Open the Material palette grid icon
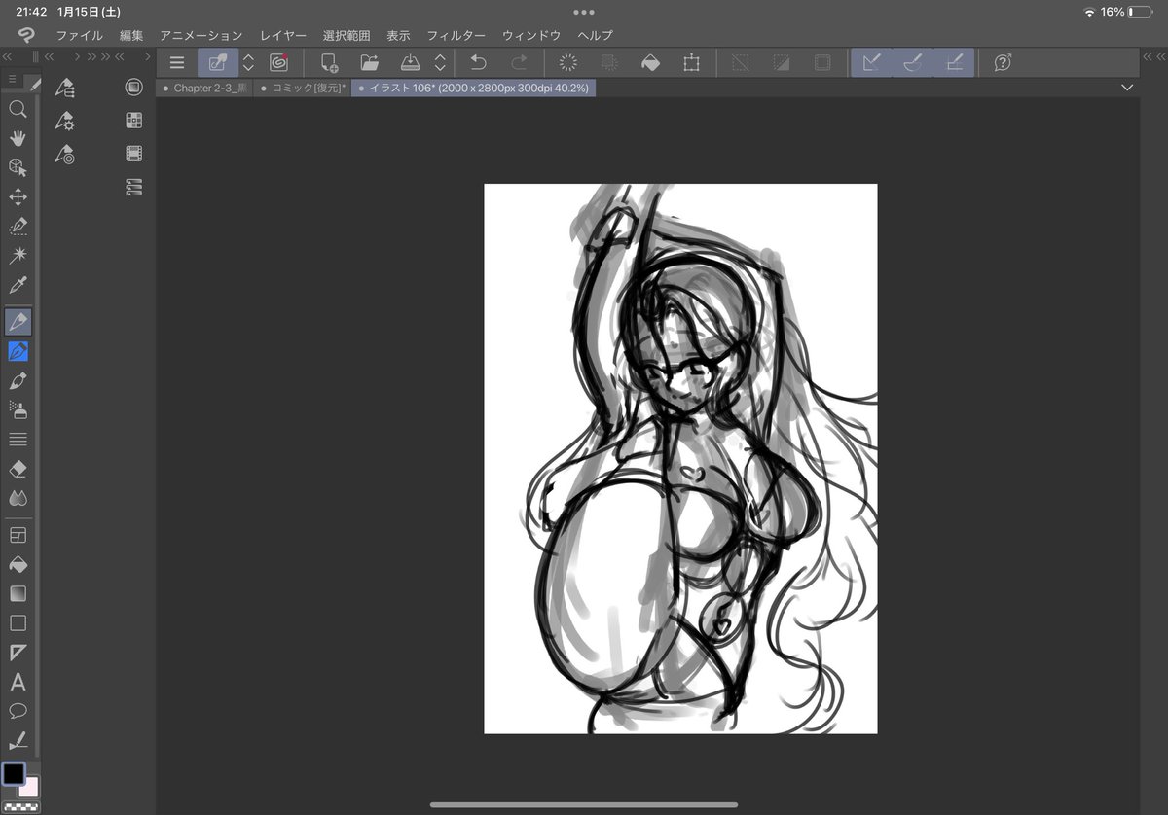The height and width of the screenshot is (815, 1168). [x=134, y=121]
